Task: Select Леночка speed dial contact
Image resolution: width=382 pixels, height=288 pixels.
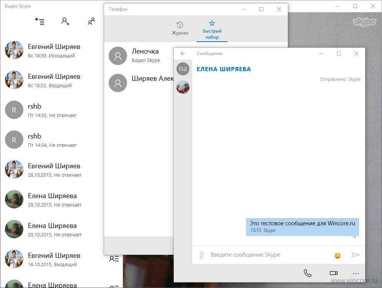Action: [x=139, y=56]
